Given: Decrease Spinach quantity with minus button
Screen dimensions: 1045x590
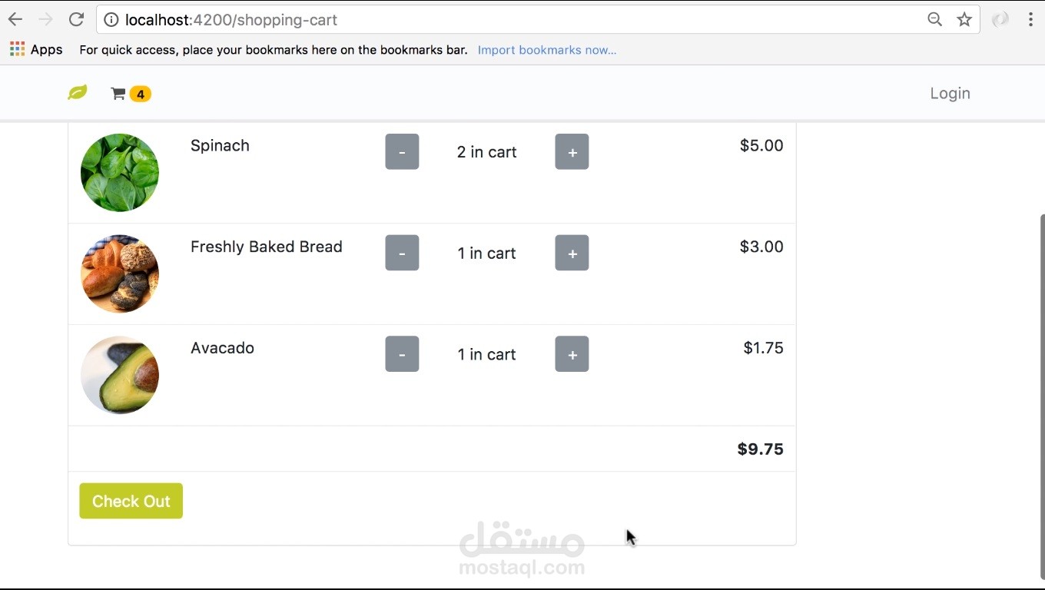Looking at the screenshot, I should (402, 151).
